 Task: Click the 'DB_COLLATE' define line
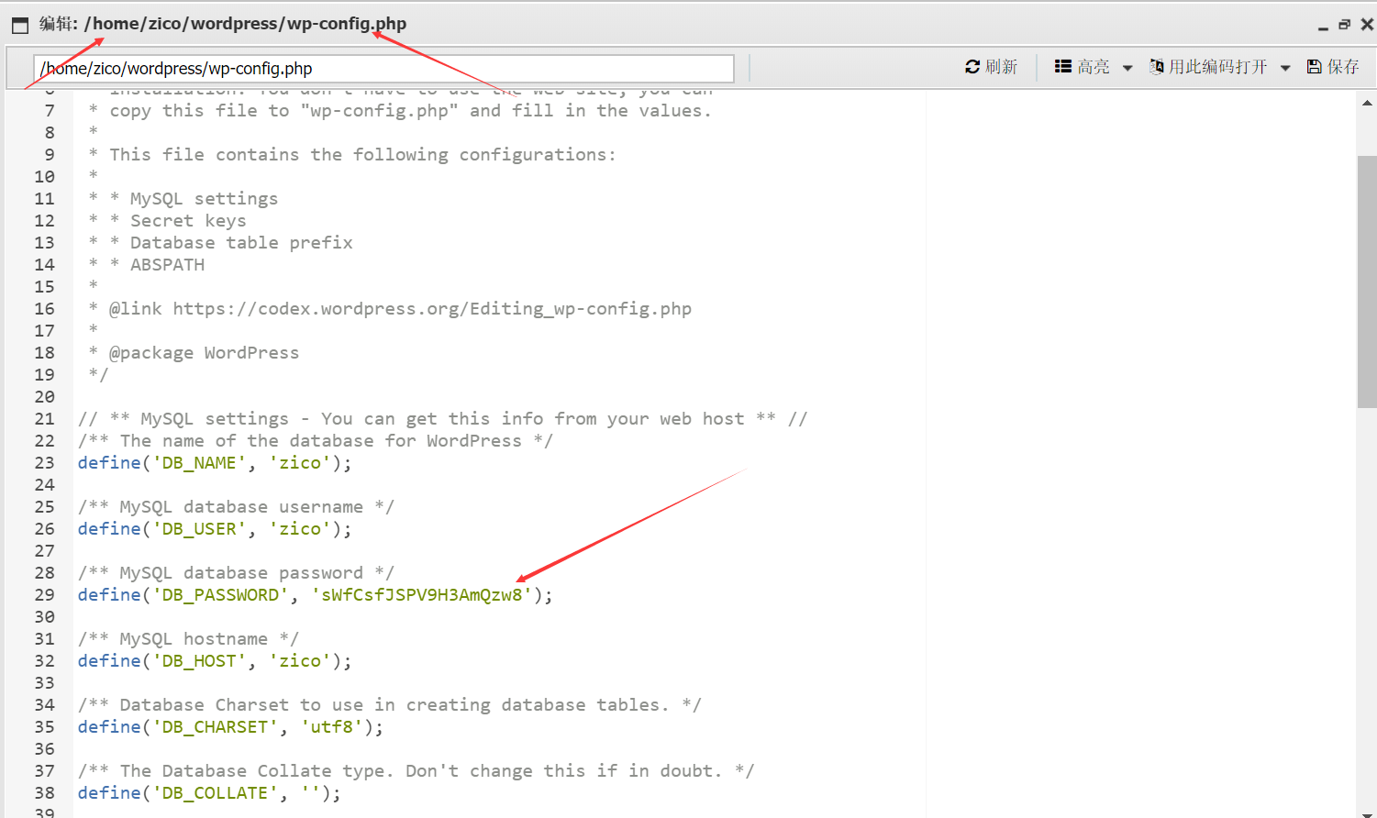209,793
